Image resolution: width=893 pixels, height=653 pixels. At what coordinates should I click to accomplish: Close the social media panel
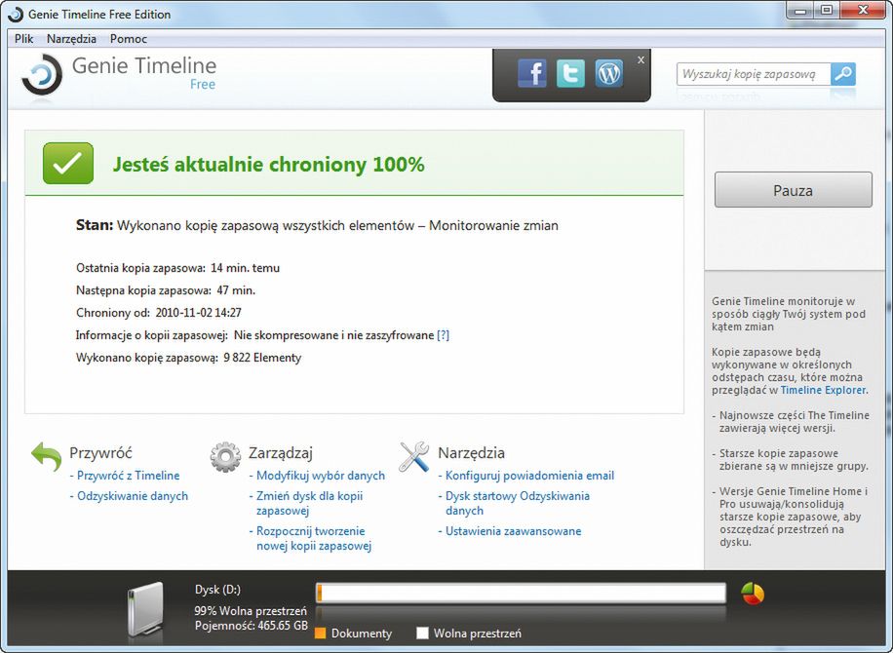[641, 59]
